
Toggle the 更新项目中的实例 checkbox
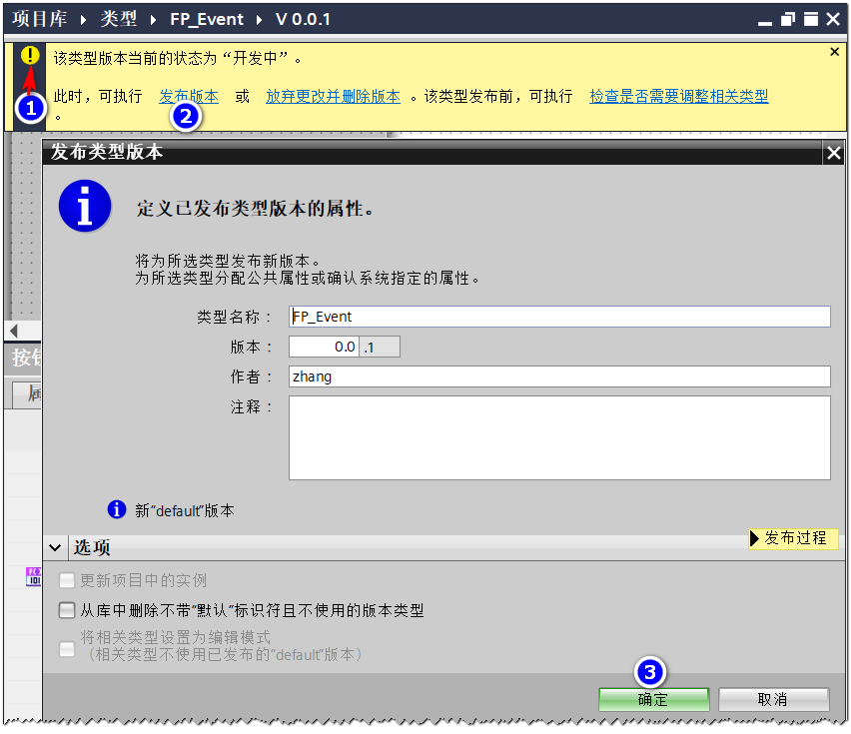coord(67,580)
